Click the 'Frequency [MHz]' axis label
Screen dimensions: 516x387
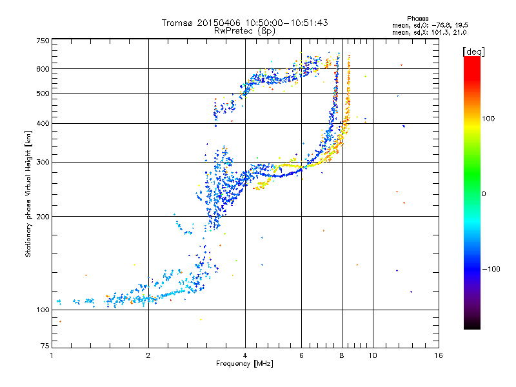(x=244, y=364)
